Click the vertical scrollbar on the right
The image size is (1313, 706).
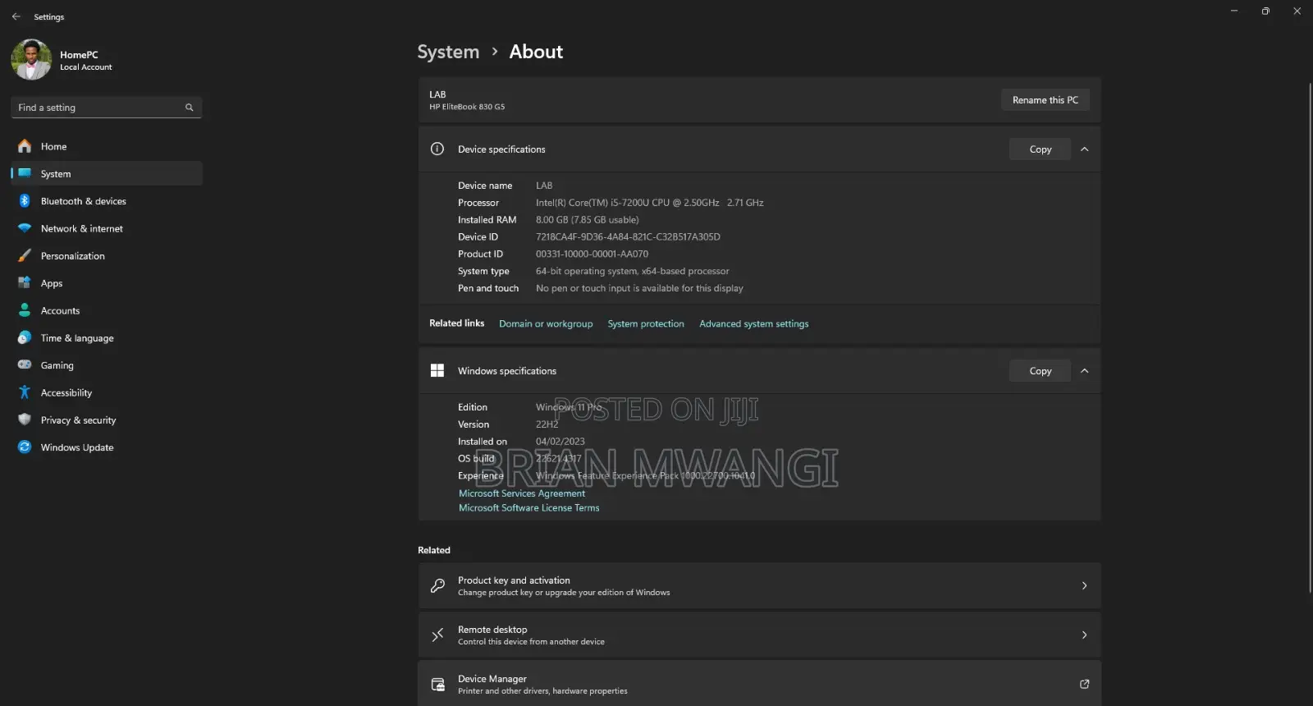coord(1310,337)
